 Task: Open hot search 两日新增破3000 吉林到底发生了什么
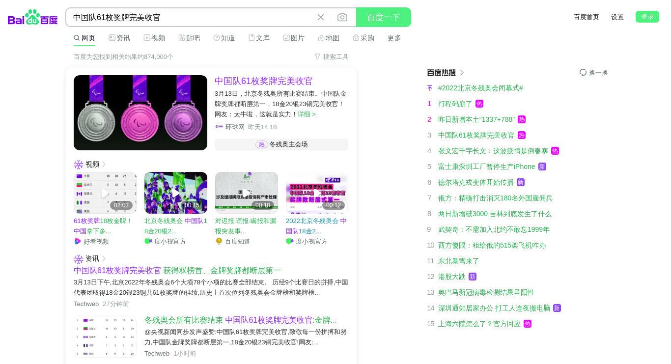[495, 214]
